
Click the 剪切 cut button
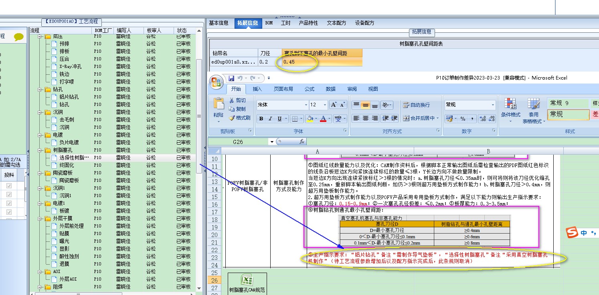click(x=237, y=100)
